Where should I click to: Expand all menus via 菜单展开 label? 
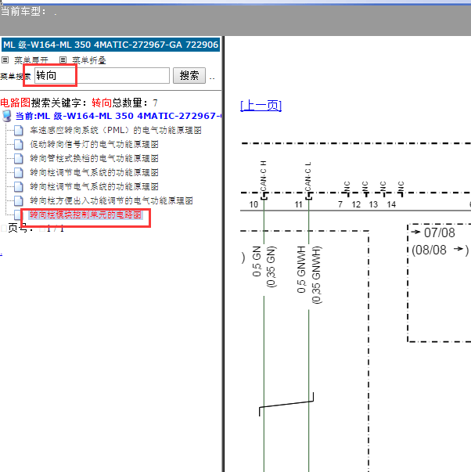[x=31, y=60]
